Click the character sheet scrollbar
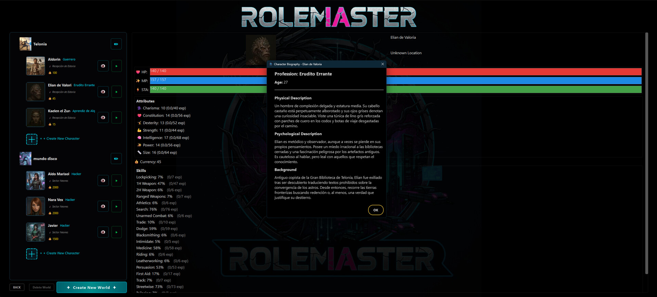 [x=646, y=153]
